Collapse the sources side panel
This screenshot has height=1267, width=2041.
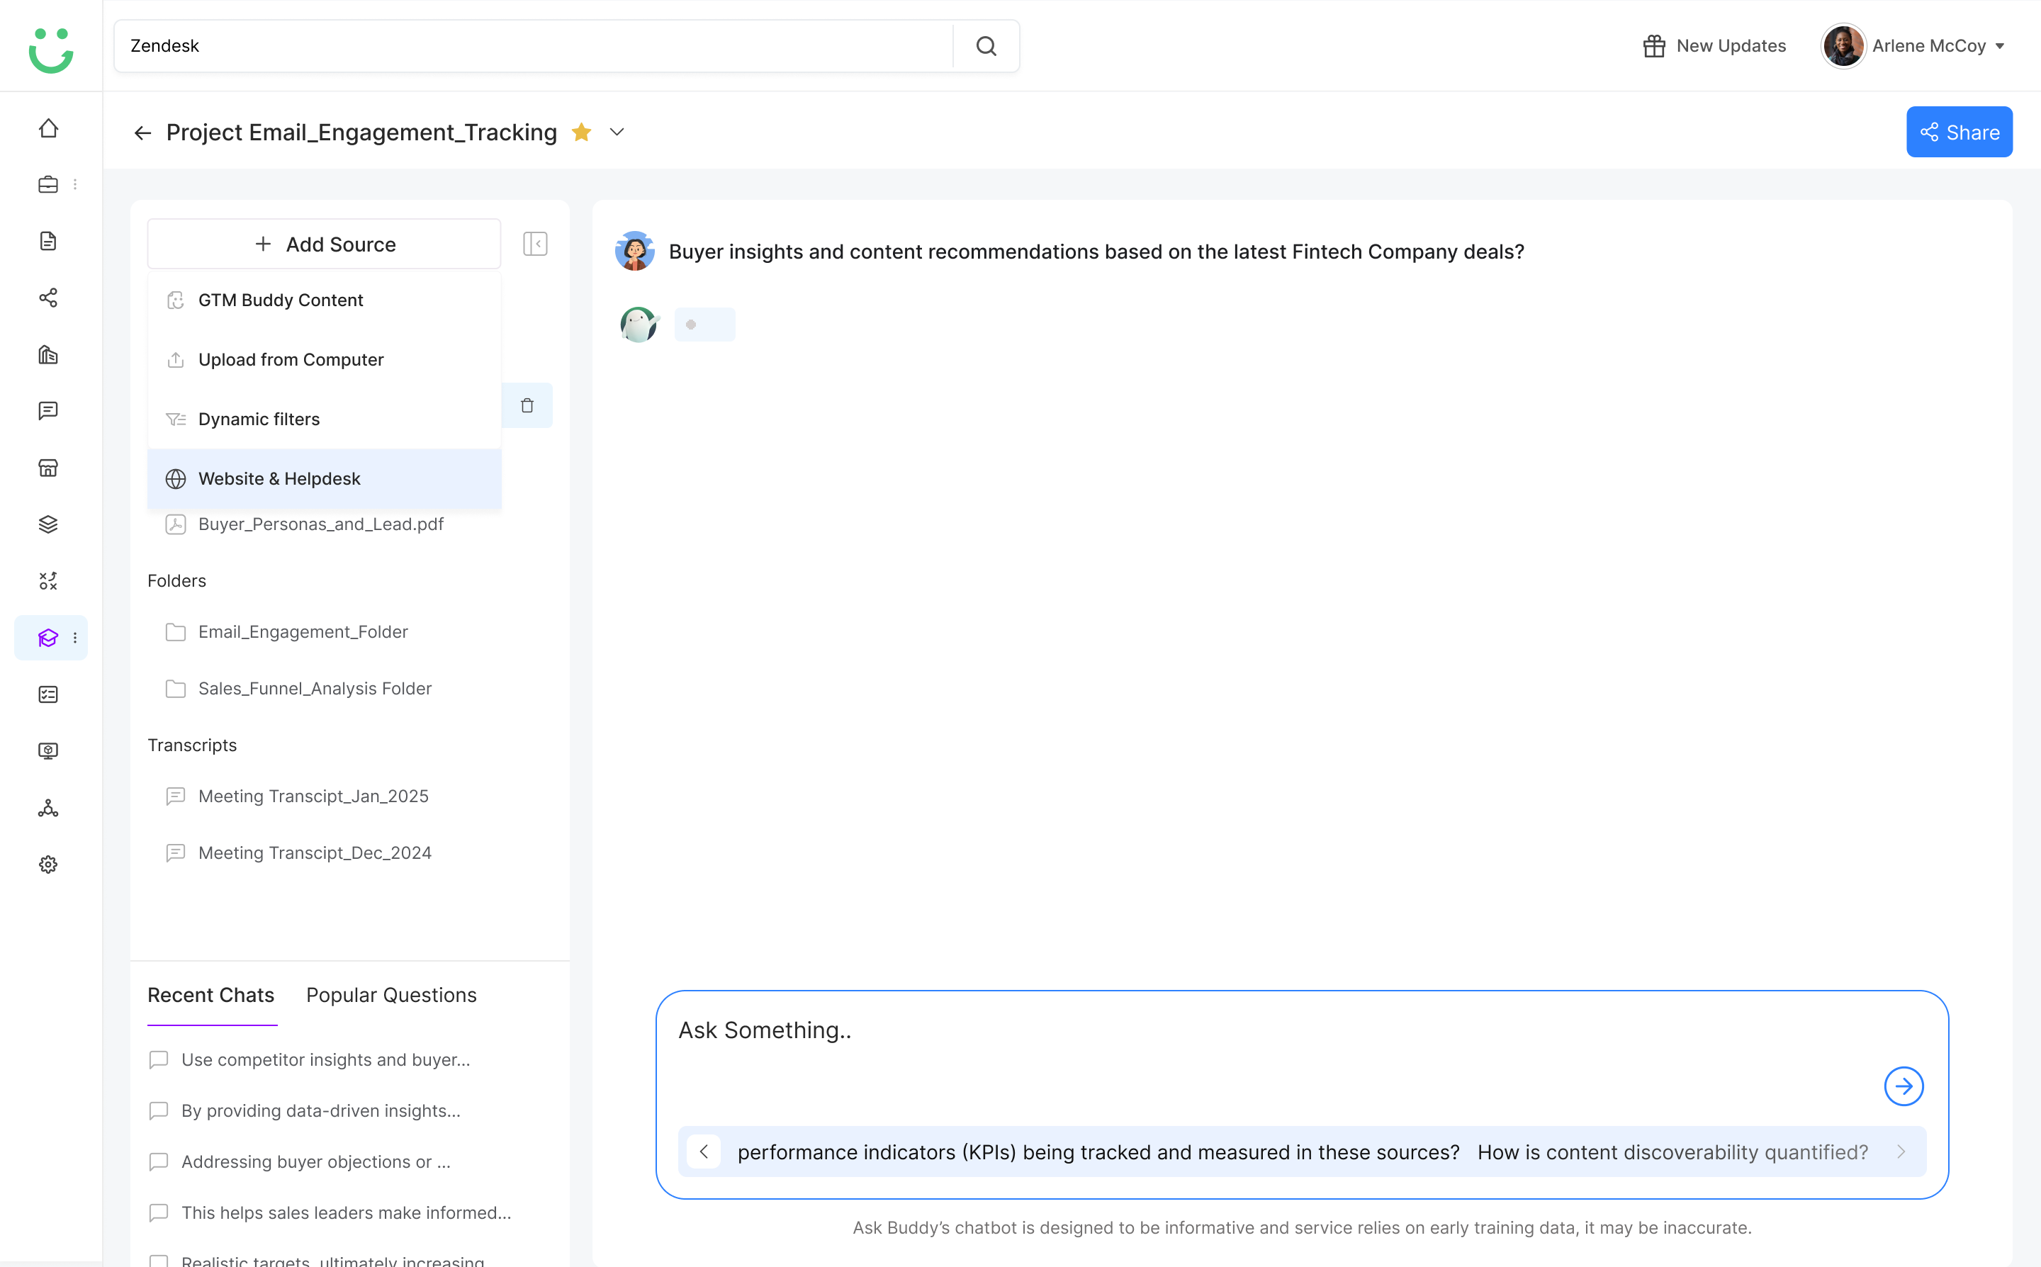(x=535, y=244)
